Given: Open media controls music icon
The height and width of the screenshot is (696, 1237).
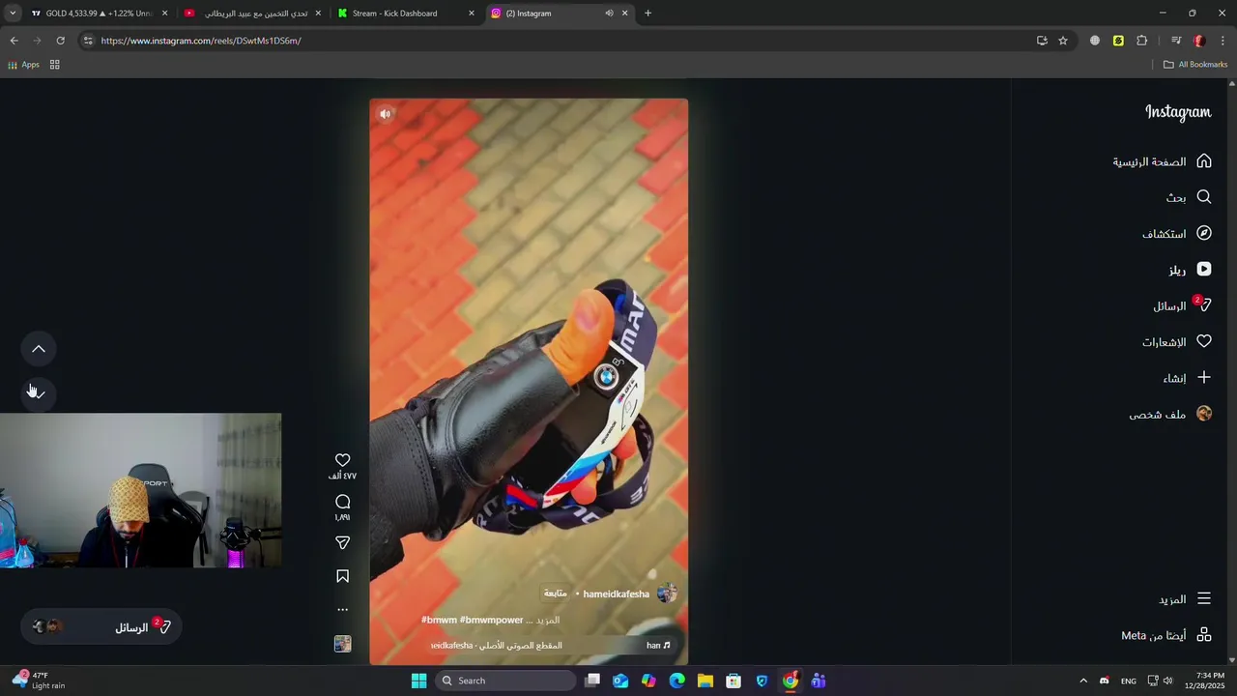Looking at the screenshot, I should (x=1176, y=41).
